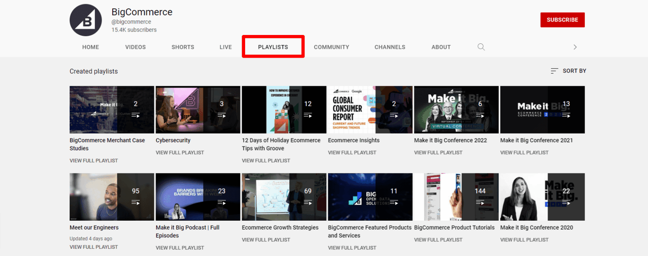Viewport: 648px width, 256px height.
Task: View full playlist for Make it Big Conference 2021
Action: point(524,152)
